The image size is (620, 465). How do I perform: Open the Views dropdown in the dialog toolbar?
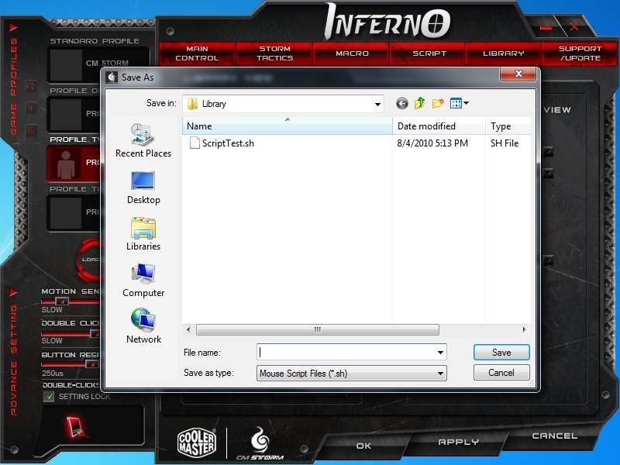456,102
